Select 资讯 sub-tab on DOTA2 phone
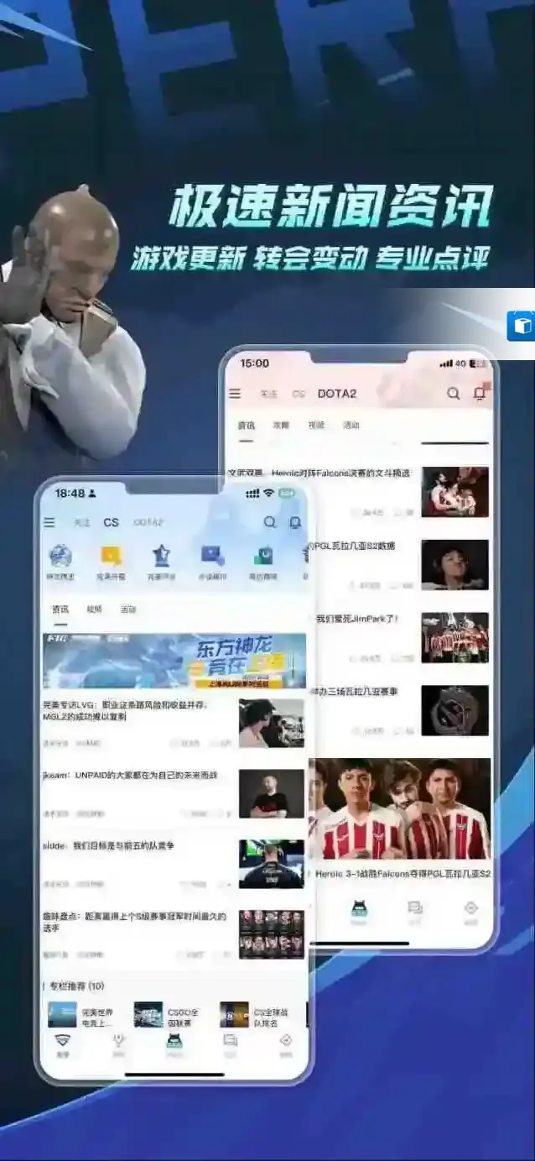This screenshot has width=535, height=1161. [x=246, y=425]
